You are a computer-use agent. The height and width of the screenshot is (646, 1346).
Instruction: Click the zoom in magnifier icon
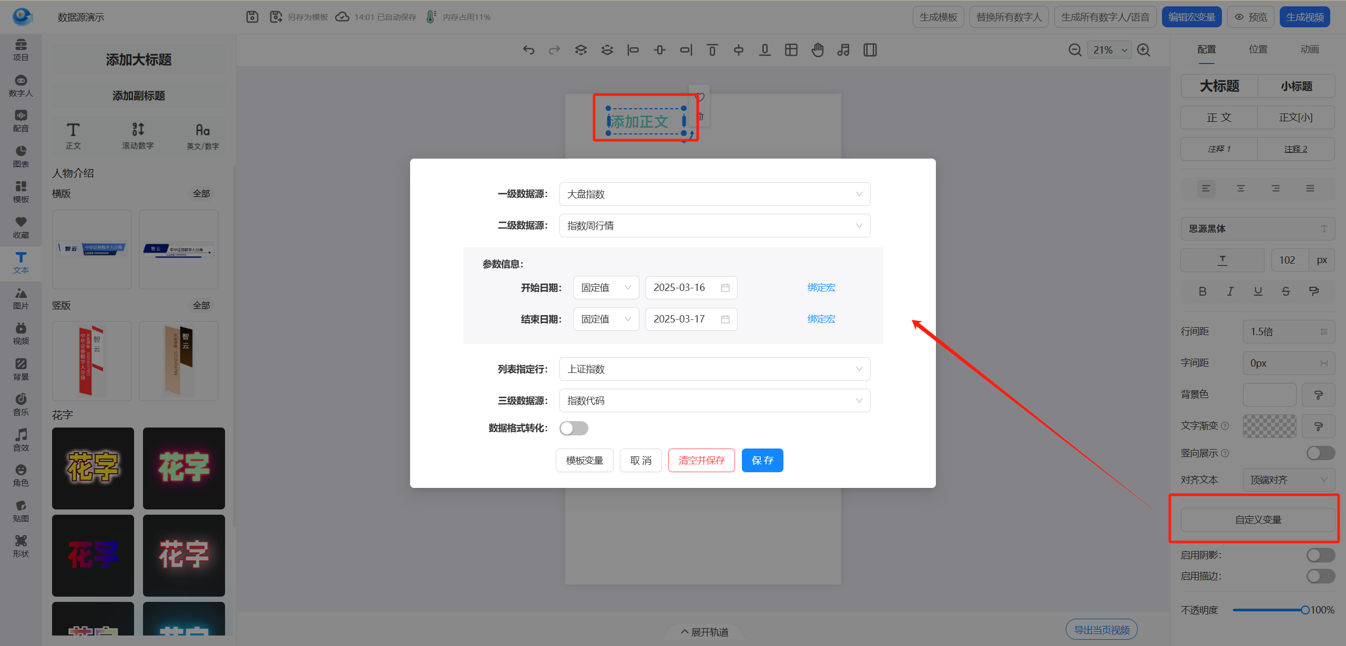coord(1144,50)
